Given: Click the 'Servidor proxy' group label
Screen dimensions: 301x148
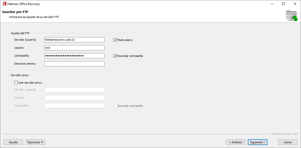Looking at the screenshot, I should tap(20, 75).
